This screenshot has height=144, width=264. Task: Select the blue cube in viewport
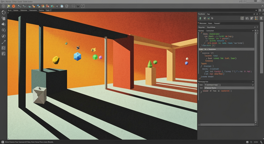77,57
